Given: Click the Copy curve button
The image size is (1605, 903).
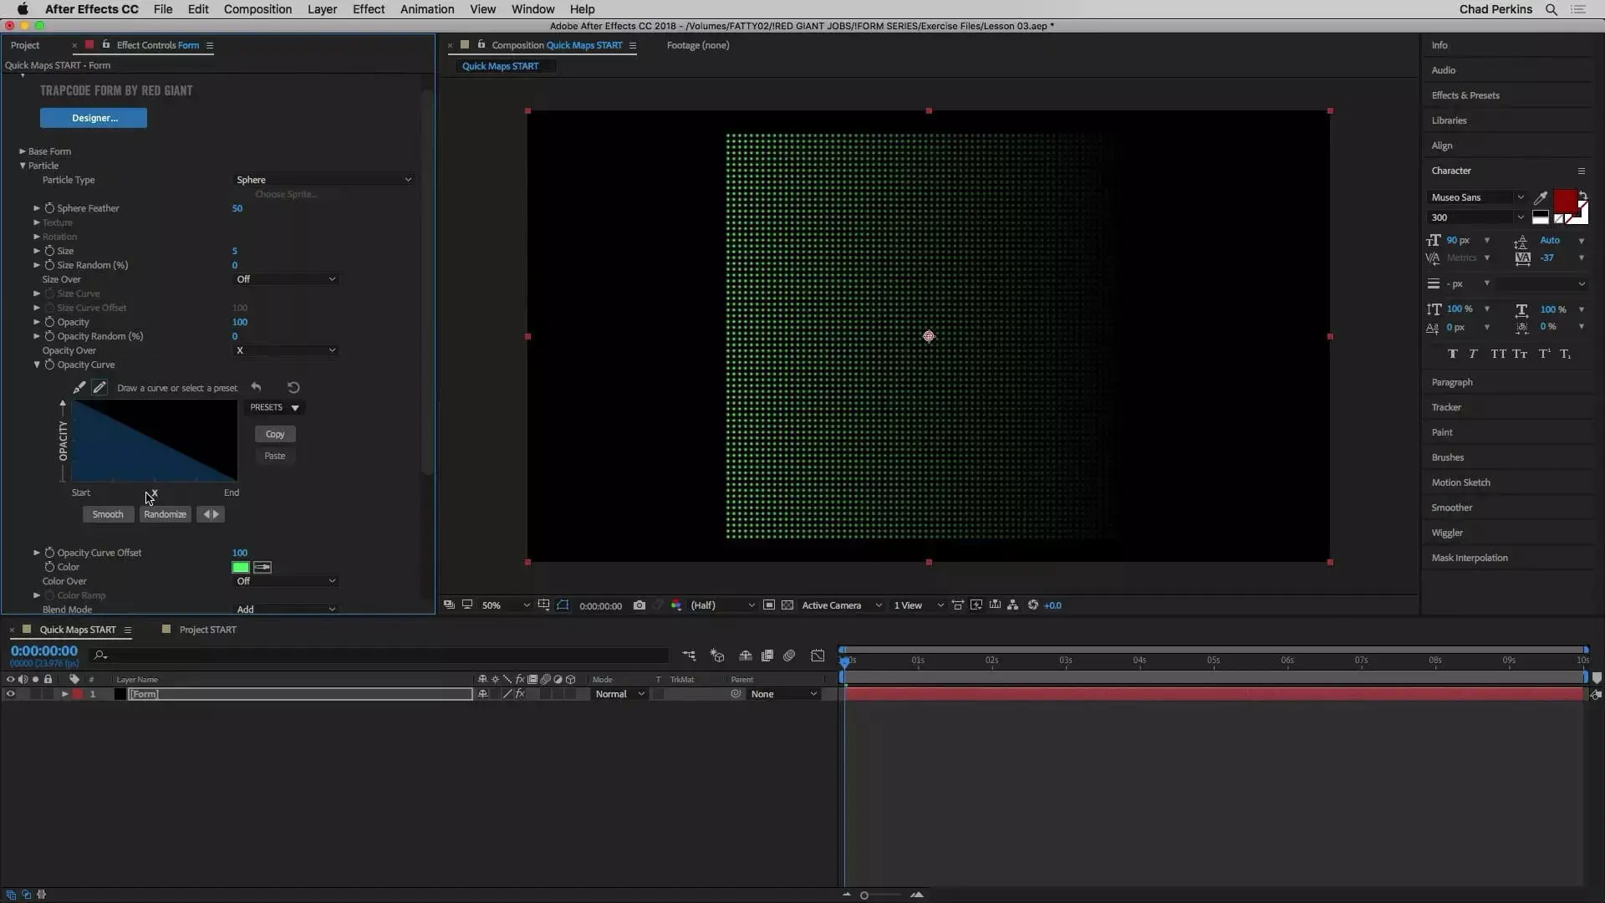Looking at the screenshot, I should 275,434.
